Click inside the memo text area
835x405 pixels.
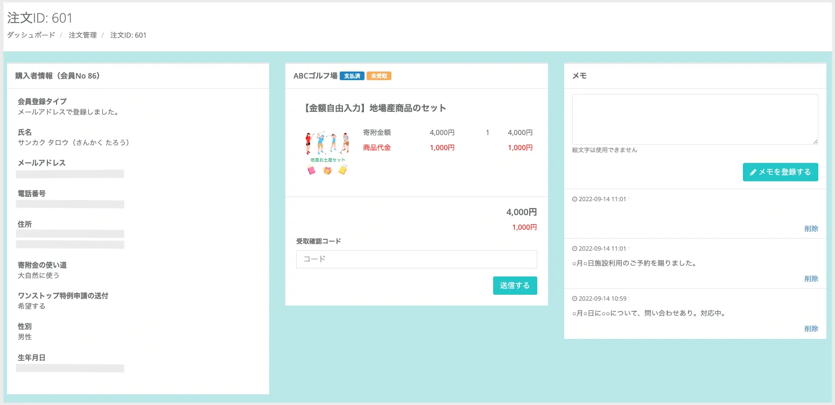(694, 118)
